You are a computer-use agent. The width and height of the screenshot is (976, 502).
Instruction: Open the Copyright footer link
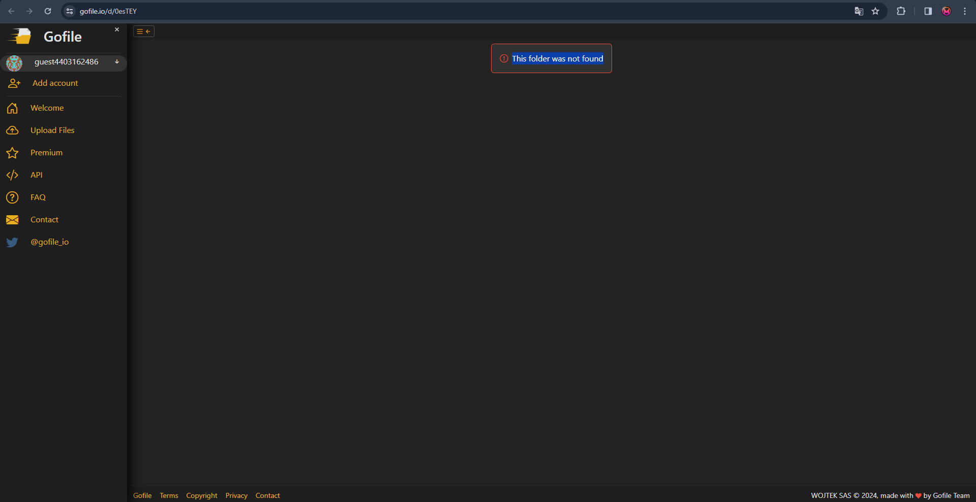pyautogui.click(x=202, y=495)
